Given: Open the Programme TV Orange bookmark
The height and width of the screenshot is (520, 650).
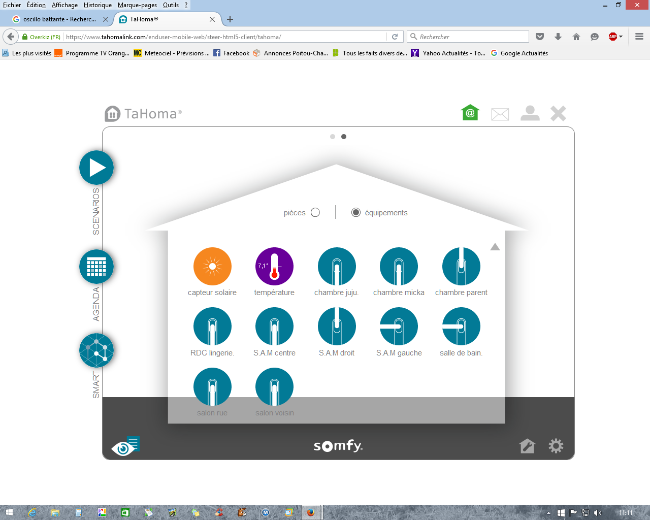Looking at the screenshot, I should click(92, 53).
